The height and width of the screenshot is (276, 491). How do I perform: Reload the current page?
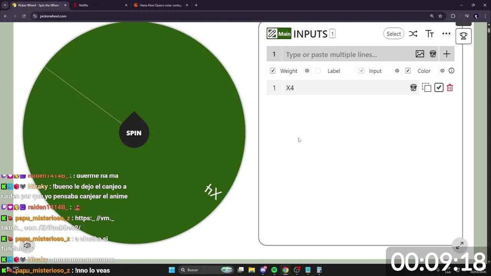(24, 16)
